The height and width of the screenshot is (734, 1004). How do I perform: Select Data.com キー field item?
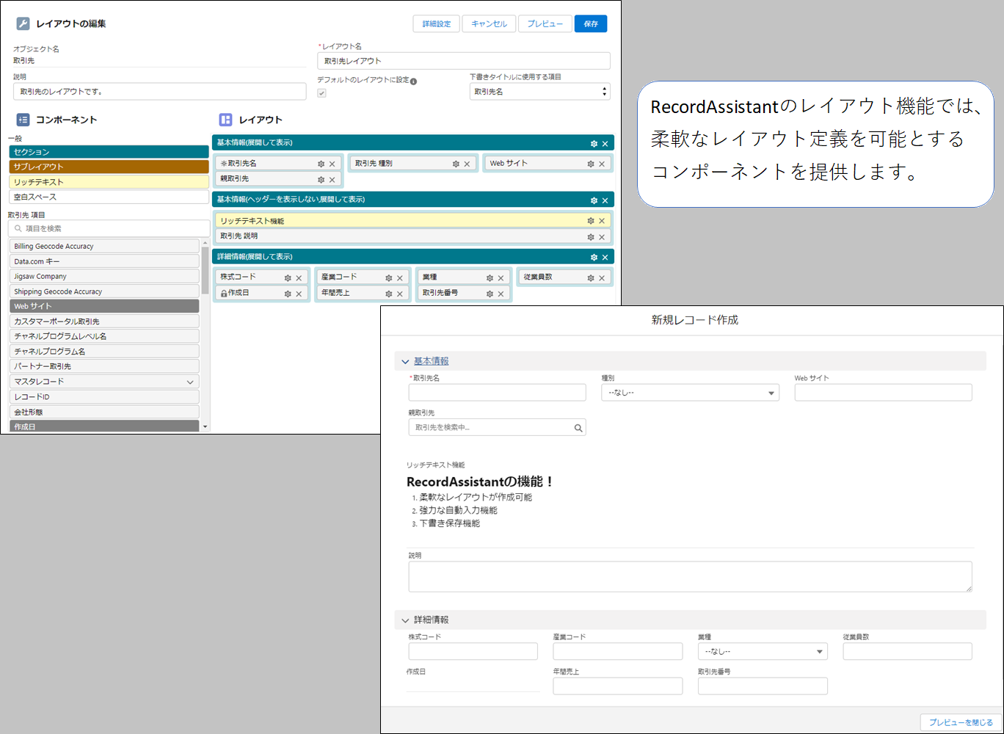point(104,261)
